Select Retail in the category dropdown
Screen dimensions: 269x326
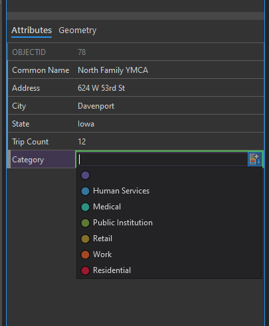(169, 239)
